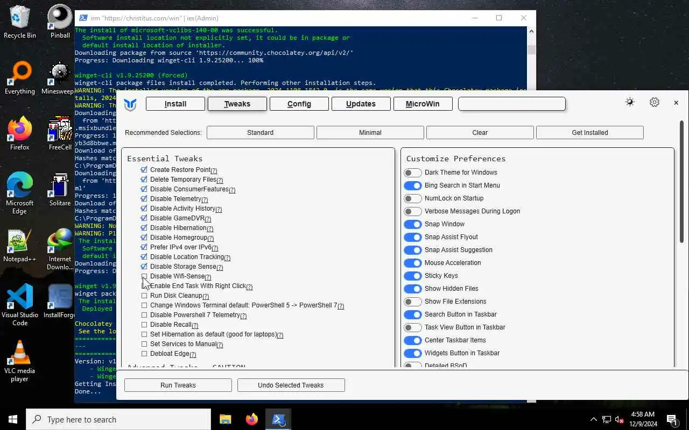Viewport: 689px width, 430px height.
Task: Open Visual Studio Code desktop icon
Action: (x=20, y=305)
